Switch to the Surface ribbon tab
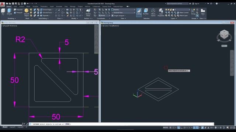The image size is (236, 132). [22, 7]
